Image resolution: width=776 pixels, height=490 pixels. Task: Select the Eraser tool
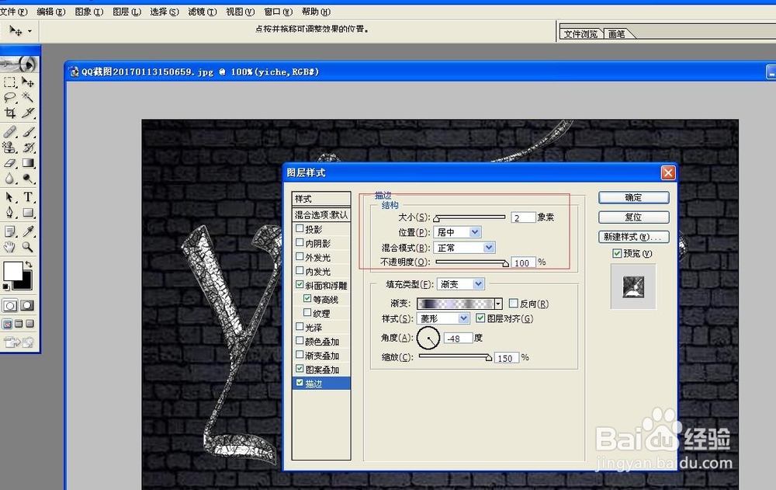pos(10,163)
